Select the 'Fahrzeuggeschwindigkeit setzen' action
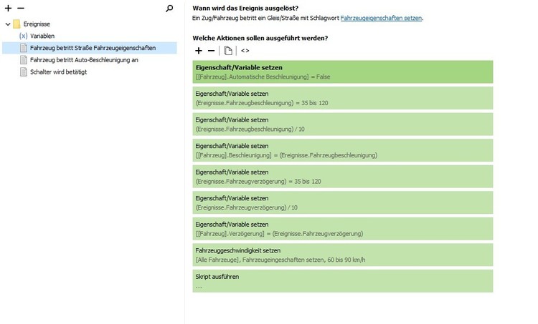 [344, 255]
